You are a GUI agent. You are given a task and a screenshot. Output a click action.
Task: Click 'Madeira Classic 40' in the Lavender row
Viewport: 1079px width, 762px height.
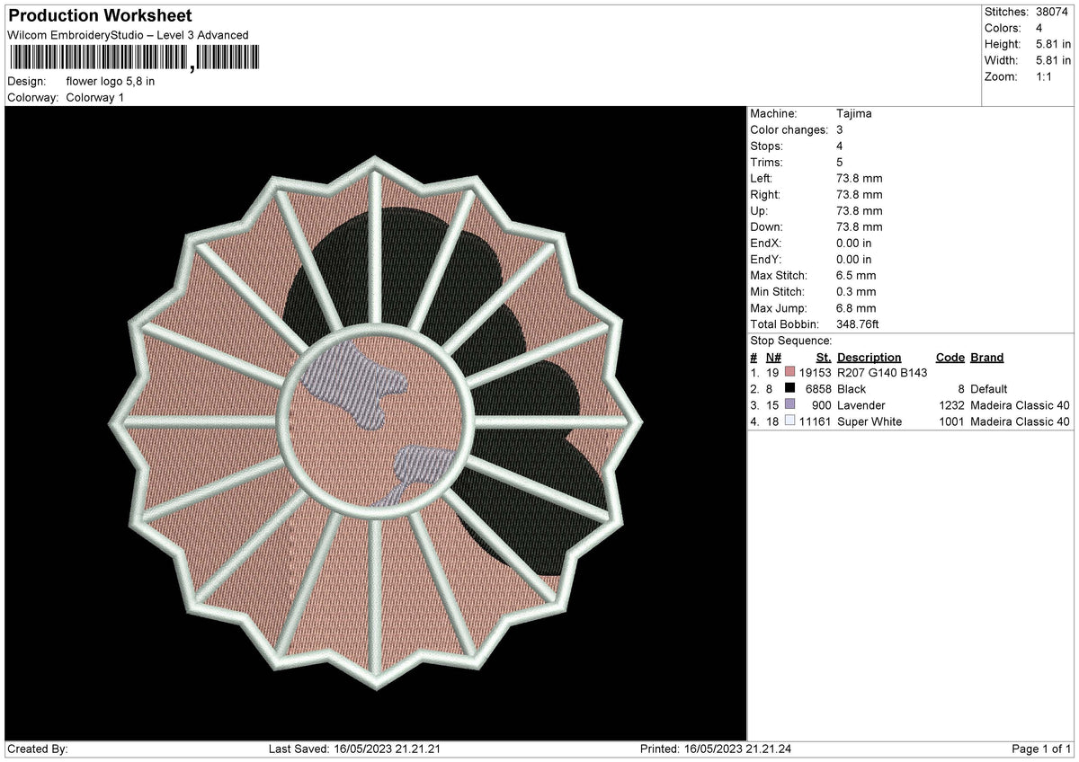pyautogui.click(x=1020, y=404)
